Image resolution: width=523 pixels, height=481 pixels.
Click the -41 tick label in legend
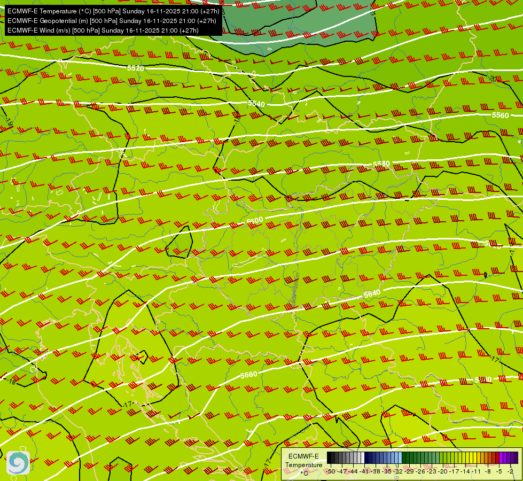(x=364, y=472)
